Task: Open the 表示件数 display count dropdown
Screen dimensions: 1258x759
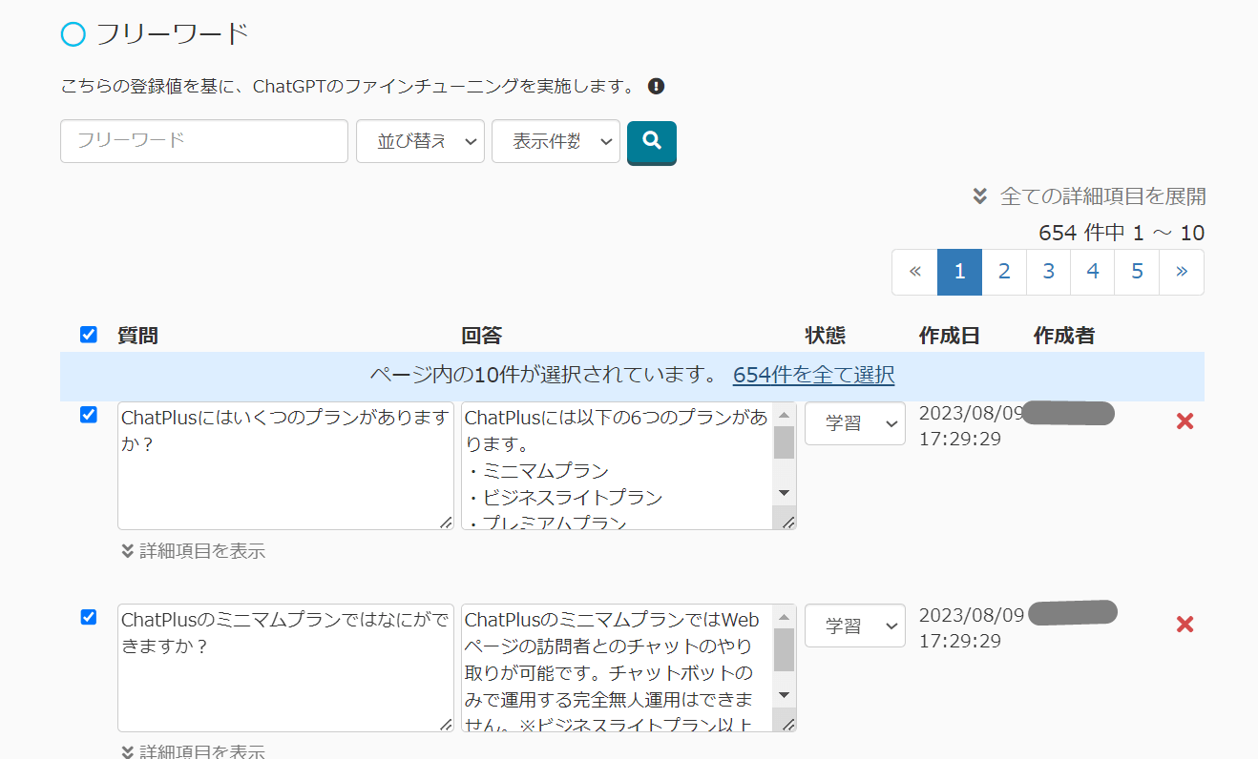Action: click(x=556, y=141)
